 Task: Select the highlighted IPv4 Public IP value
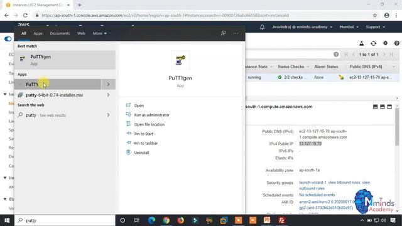[x=310, y=144]
